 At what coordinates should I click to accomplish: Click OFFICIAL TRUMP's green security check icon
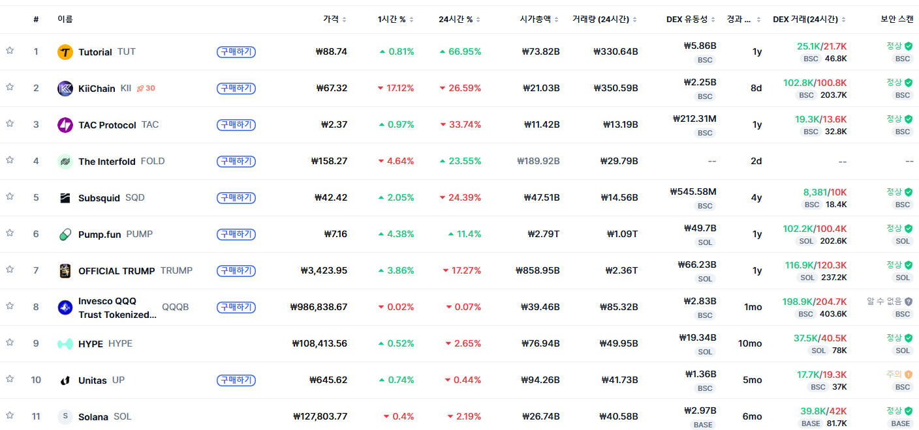click(908, 265)
